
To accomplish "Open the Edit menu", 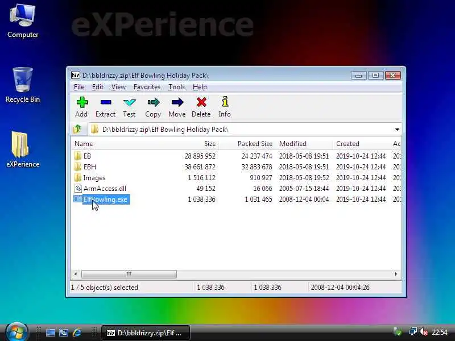I will (98, 87).
